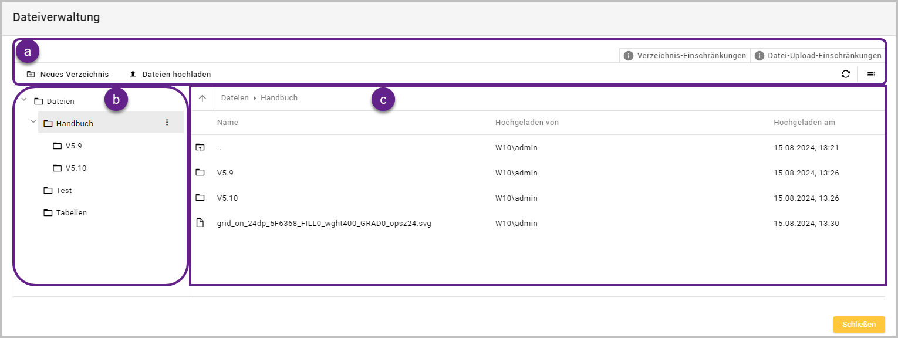Click the parent folder icon in '..' row
Viewport: 898px width, 338px height.
click(x=200, y=148)
